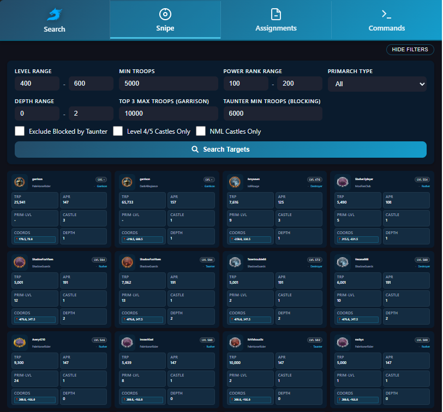The height and width of the screenshot is (412, 443).
Task: Click the avatar on the 7,616 TRP Destroyer card
Action: click(235, 182)
